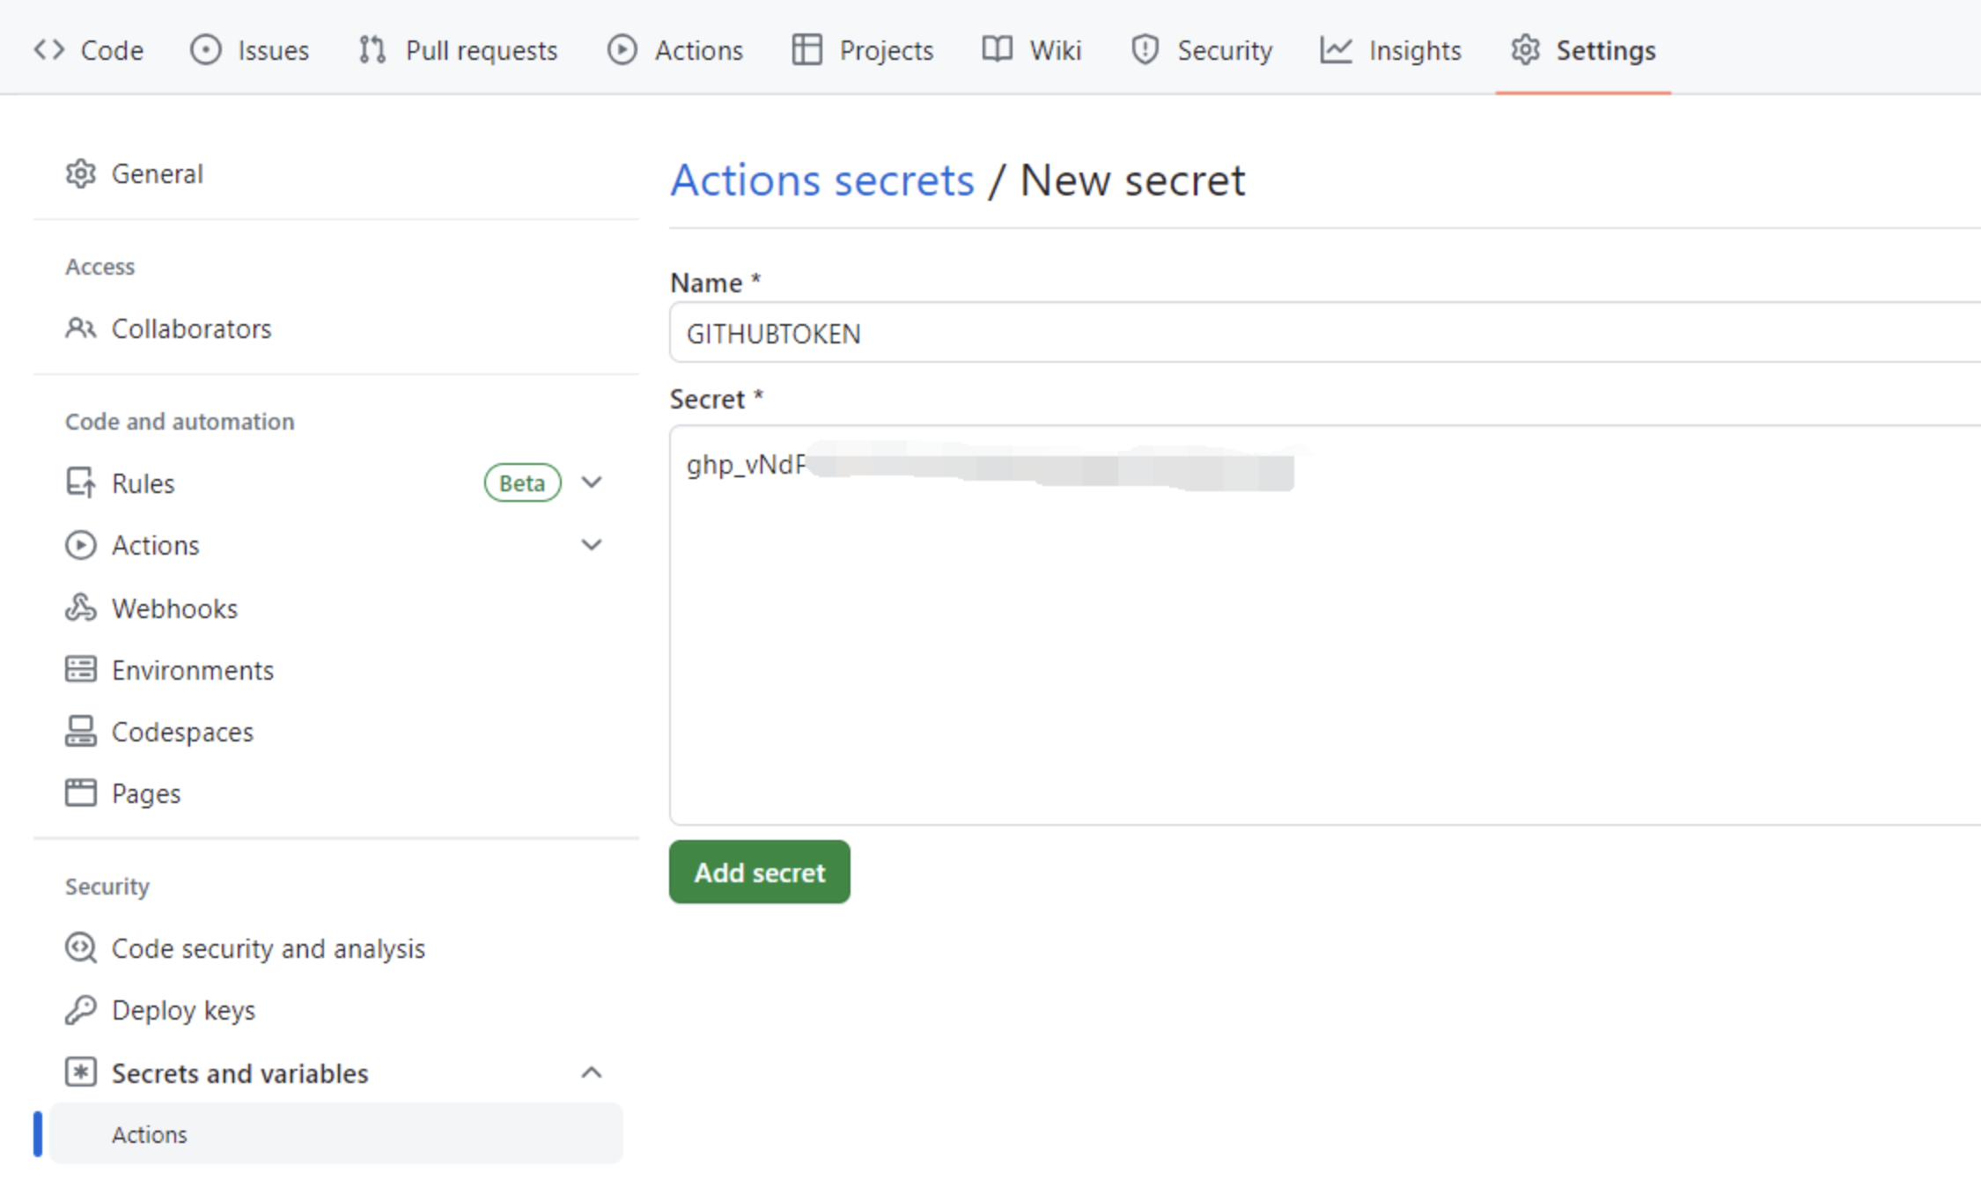Follow the Actions secrets breadcrumb link
The image size is (1981, 1201).
821,181
